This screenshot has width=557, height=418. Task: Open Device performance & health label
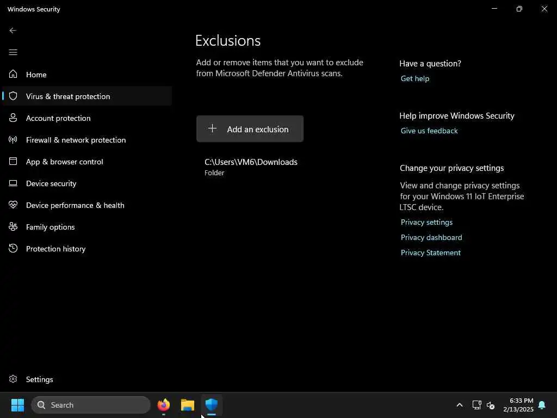pyautogui.click(x=75, y=205)
